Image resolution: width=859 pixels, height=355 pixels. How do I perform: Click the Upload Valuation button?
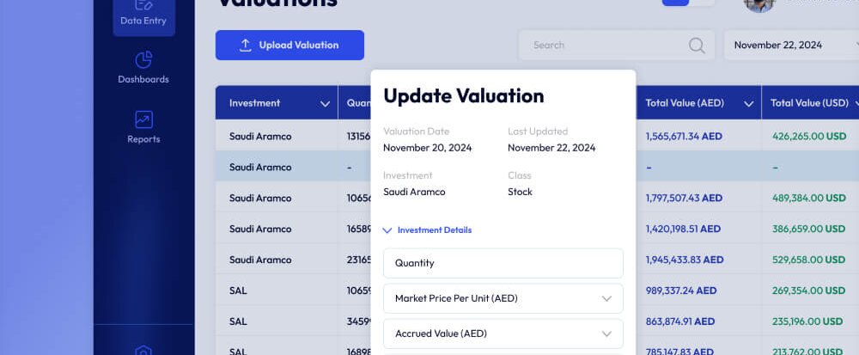tap(289, 46)
